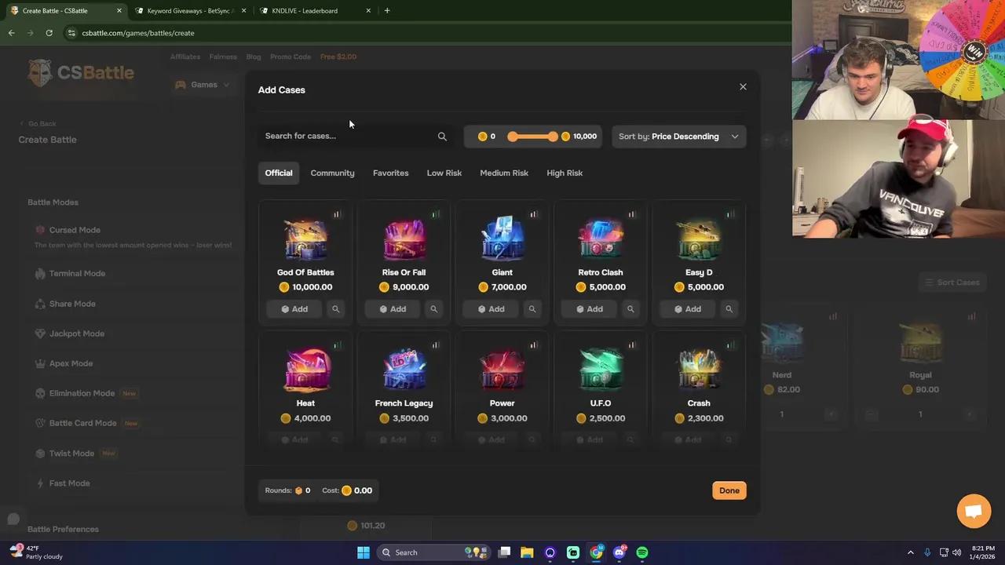Open the Sort by Price Descending dropdown

(x=678, y=136)
